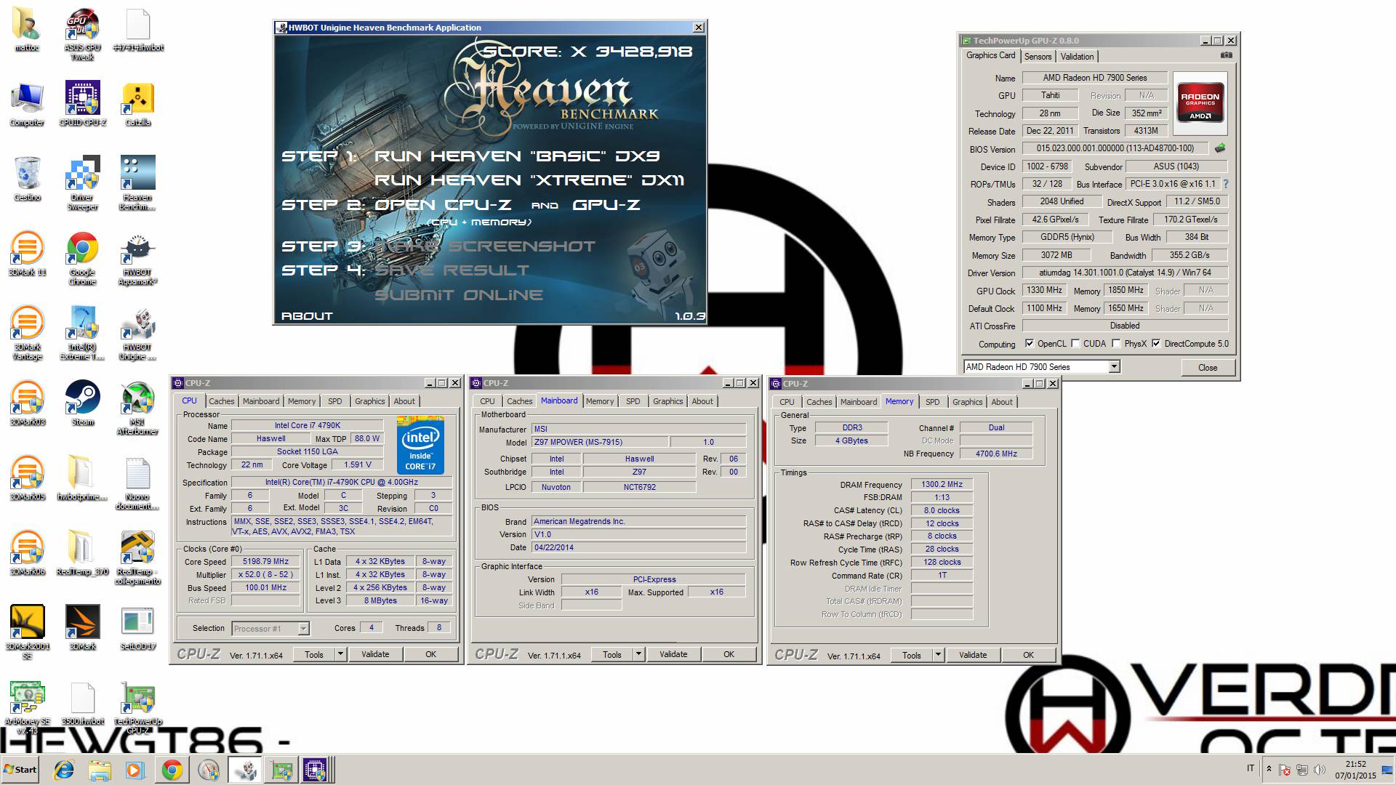Open Intel Extreme Tuning desktop icon

coord(82,333)
